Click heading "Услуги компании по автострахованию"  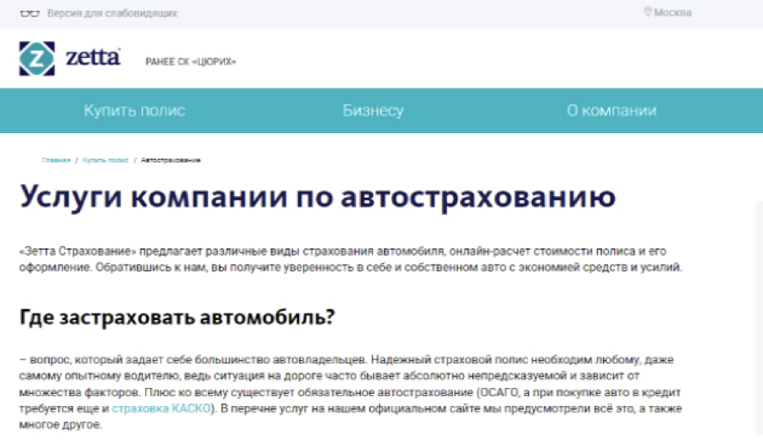coord(317,200)
